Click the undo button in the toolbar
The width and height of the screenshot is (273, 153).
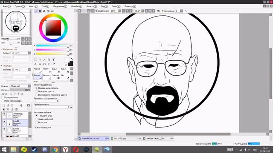[x=79, y=11]
